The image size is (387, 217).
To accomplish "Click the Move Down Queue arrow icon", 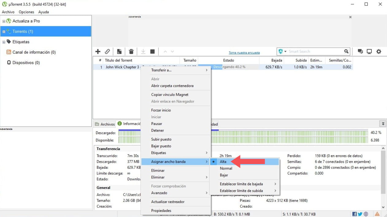I will pos(172,51).
